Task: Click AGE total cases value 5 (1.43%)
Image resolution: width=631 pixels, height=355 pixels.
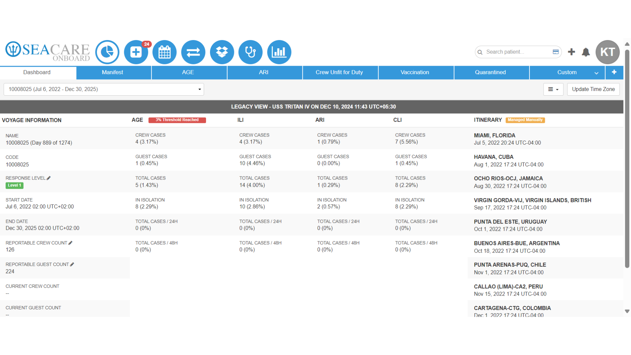Action: 147,185
